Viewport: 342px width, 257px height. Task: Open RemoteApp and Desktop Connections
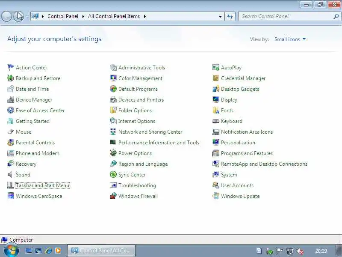point(264,164)
